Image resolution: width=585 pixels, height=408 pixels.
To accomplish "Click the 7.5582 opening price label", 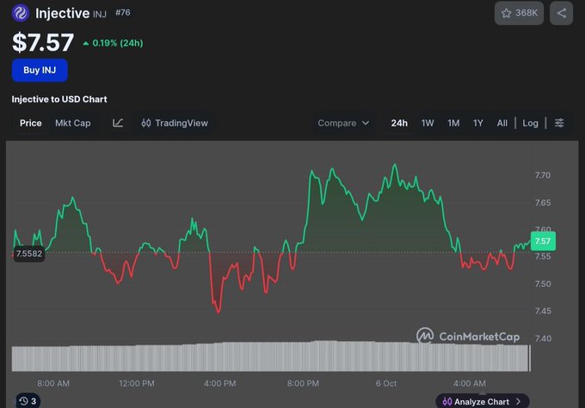I will pyautogui.click(x=28, y=253).
